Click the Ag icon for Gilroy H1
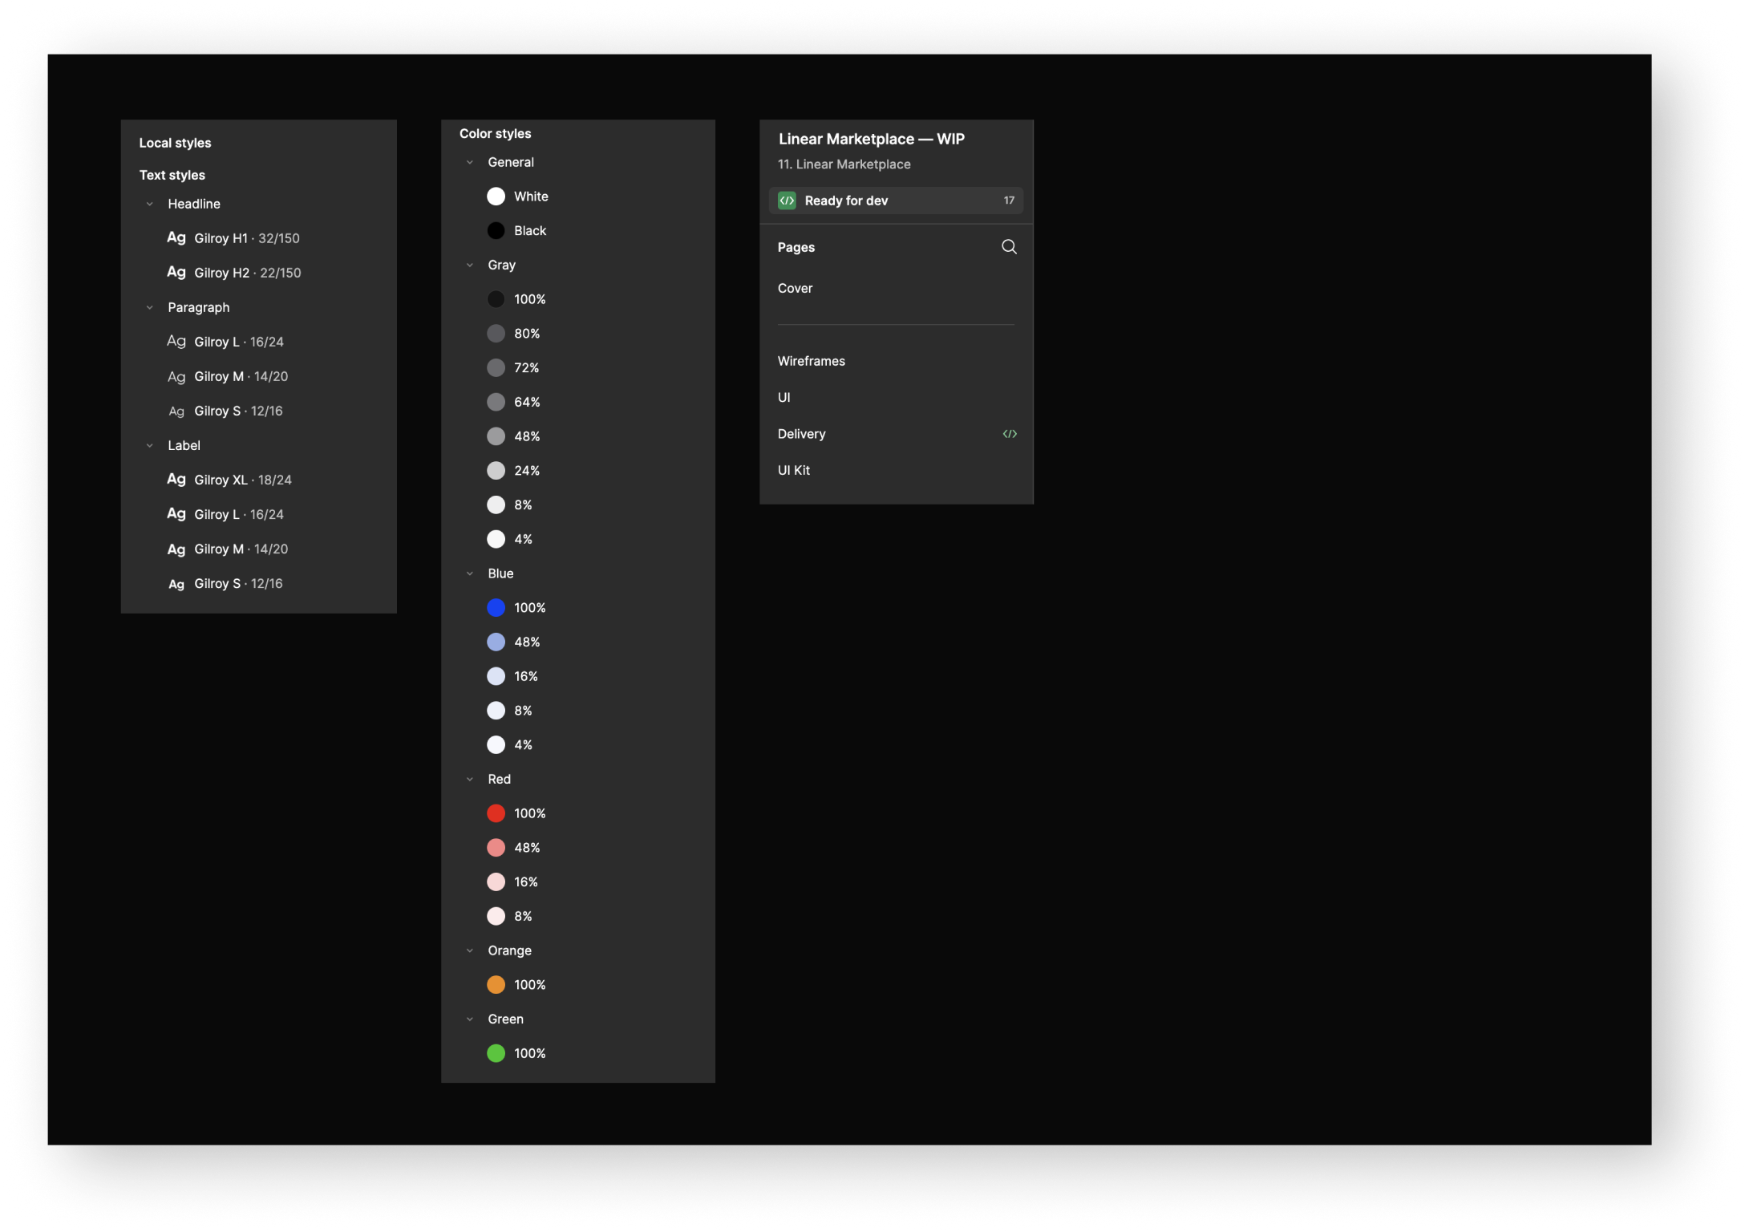Image resolution: width=1745 pixels, height=1232 pixels. [x=177, y=237]
